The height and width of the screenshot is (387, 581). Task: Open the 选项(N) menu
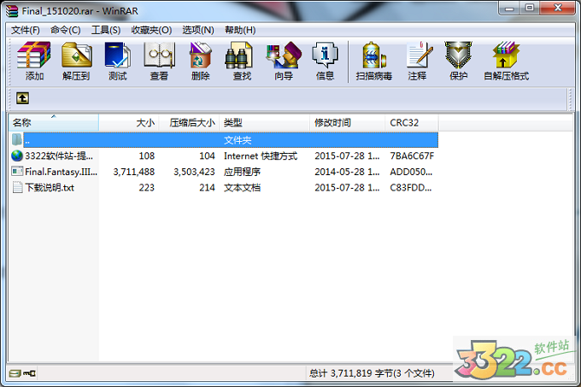[x=198, y=30]
